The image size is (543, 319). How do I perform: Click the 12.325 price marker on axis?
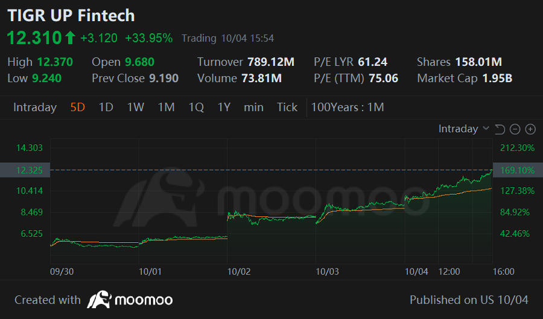pos(25,170)
